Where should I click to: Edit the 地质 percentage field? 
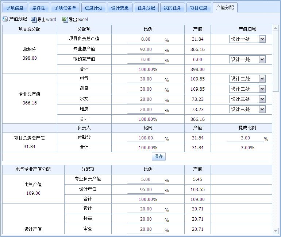[x=146, y=110]
